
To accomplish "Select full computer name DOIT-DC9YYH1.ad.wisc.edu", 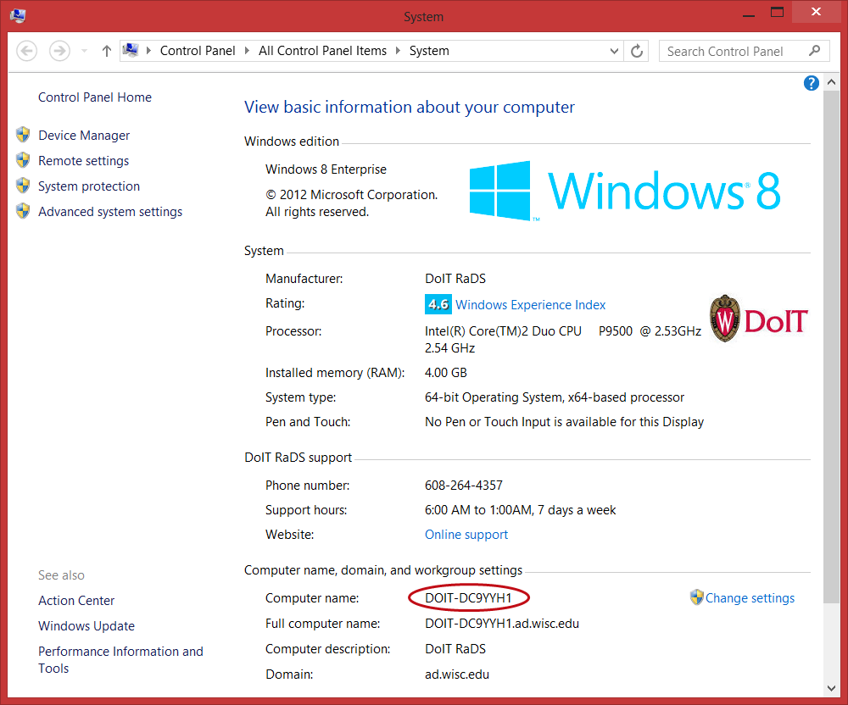I will point(502,624).
